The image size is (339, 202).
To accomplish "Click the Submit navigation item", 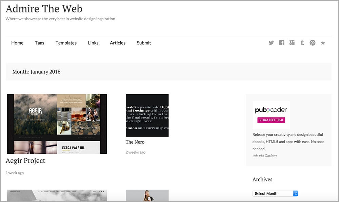I will (144, 43).
